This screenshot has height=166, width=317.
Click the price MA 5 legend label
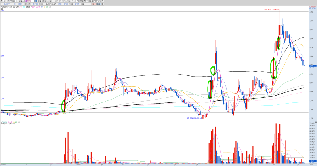pos(36,7)
